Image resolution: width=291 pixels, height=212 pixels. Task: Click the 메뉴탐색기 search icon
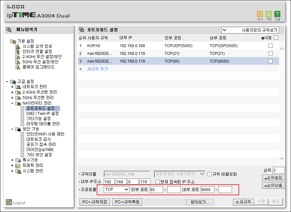click(x=9, y=30)
